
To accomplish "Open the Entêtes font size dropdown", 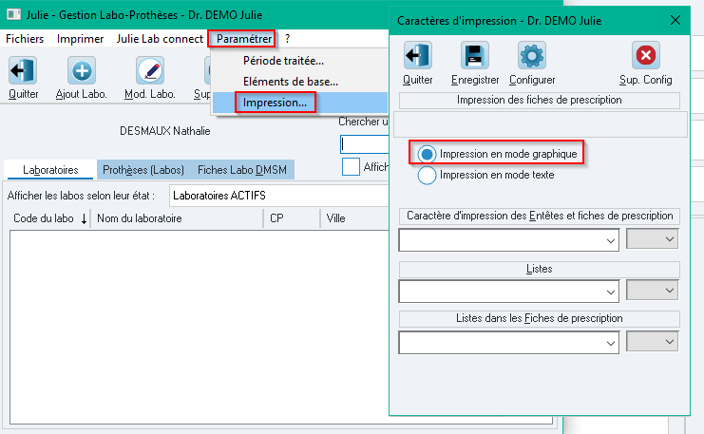I will coord(653,238).
